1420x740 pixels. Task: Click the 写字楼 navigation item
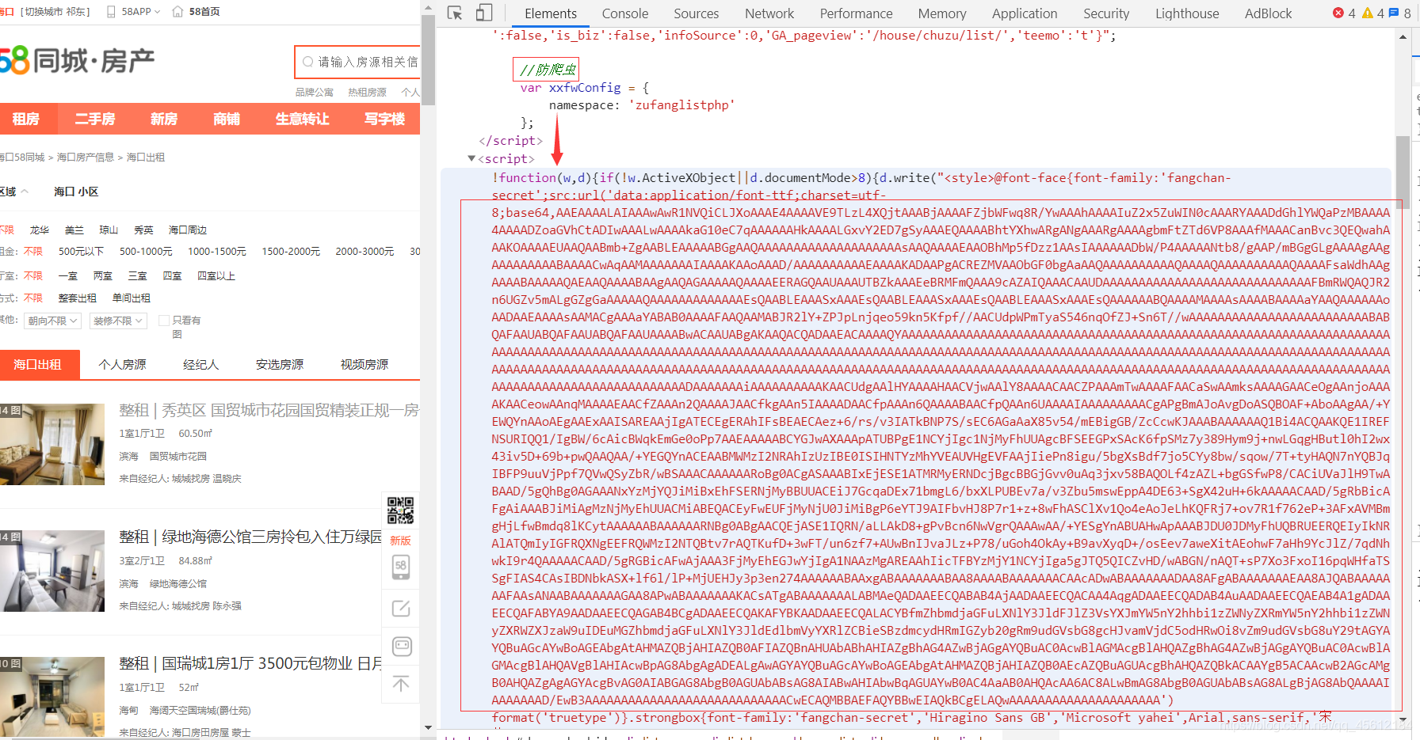tap(384, 119)
